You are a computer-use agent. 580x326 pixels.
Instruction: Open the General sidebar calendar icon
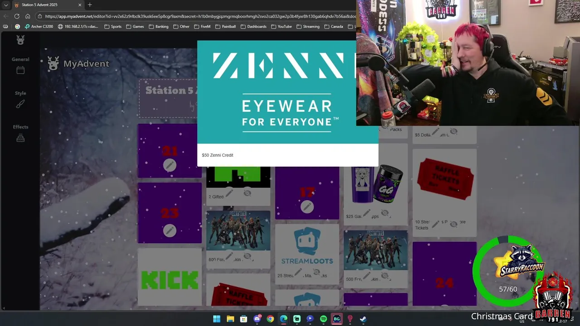[x=20, y=70]
